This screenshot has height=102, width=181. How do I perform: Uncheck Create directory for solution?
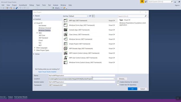118,82
